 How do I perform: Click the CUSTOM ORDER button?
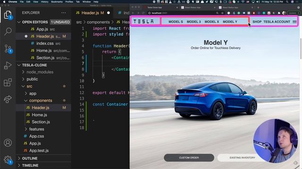click(x=189, y=158)
